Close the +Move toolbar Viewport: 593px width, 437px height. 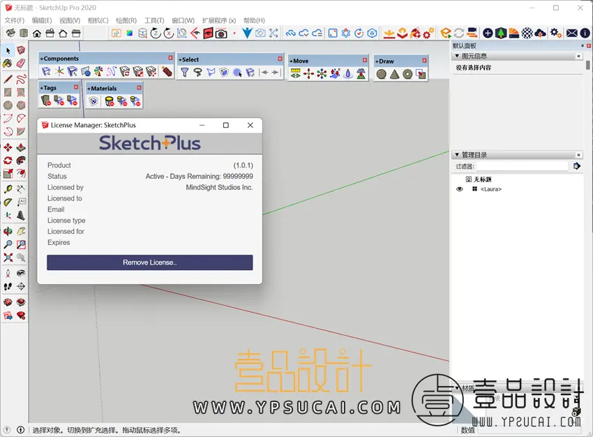tap(365, 60)
